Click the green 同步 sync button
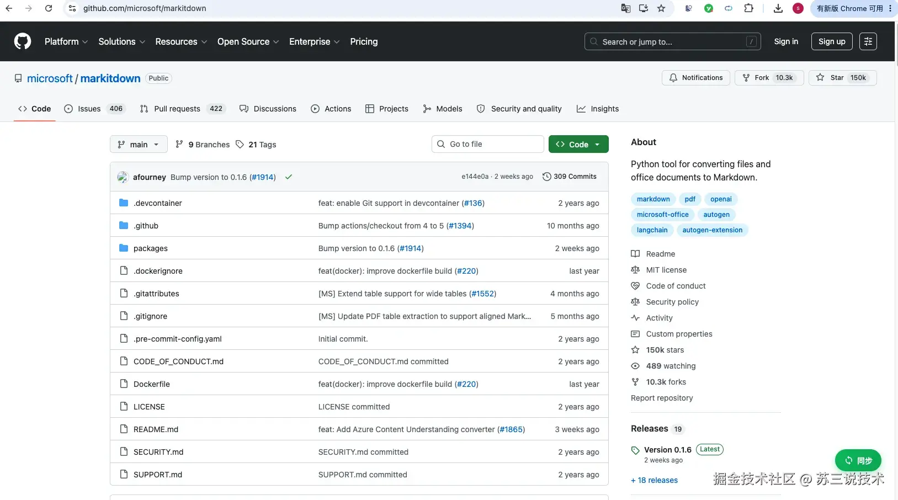This screenshot has width=898, height=500. pos(858,460)
